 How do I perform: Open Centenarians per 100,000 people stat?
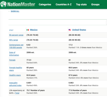pos(16,46)
